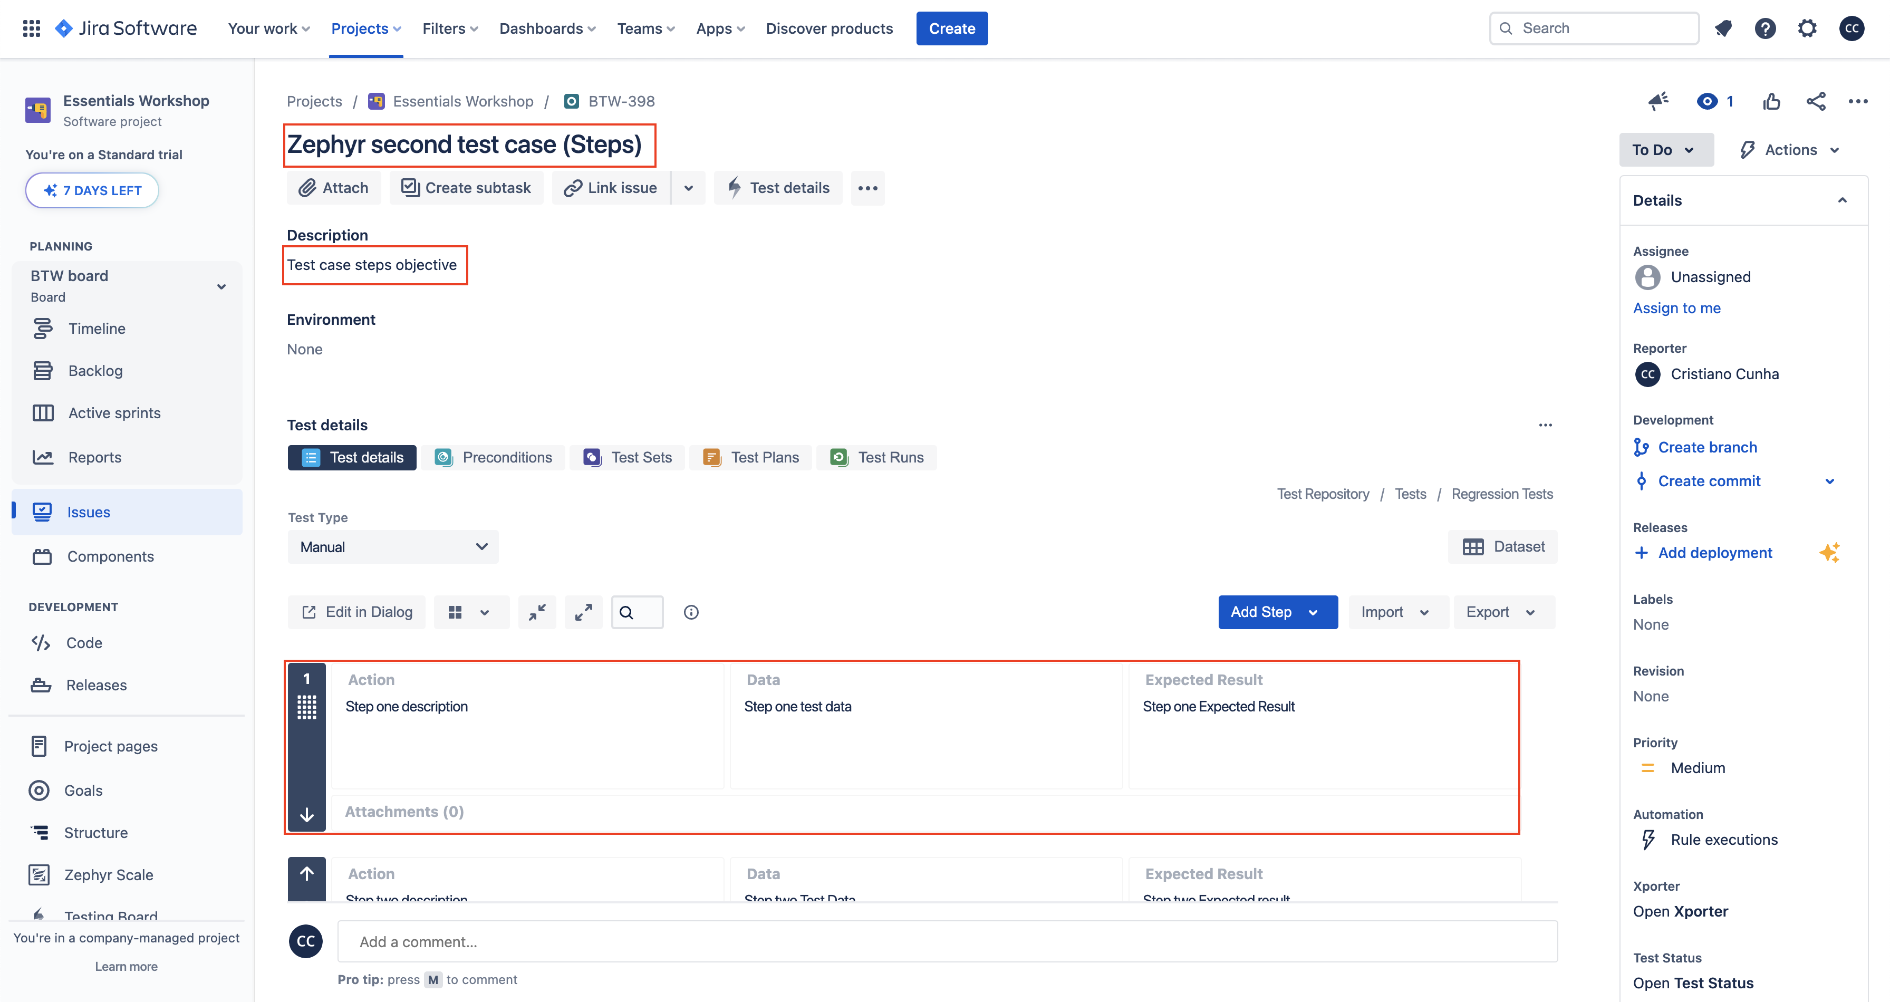Open the steps layout grid dropdown
The image size is (1890, 1002).
click(x=471, y=612)
